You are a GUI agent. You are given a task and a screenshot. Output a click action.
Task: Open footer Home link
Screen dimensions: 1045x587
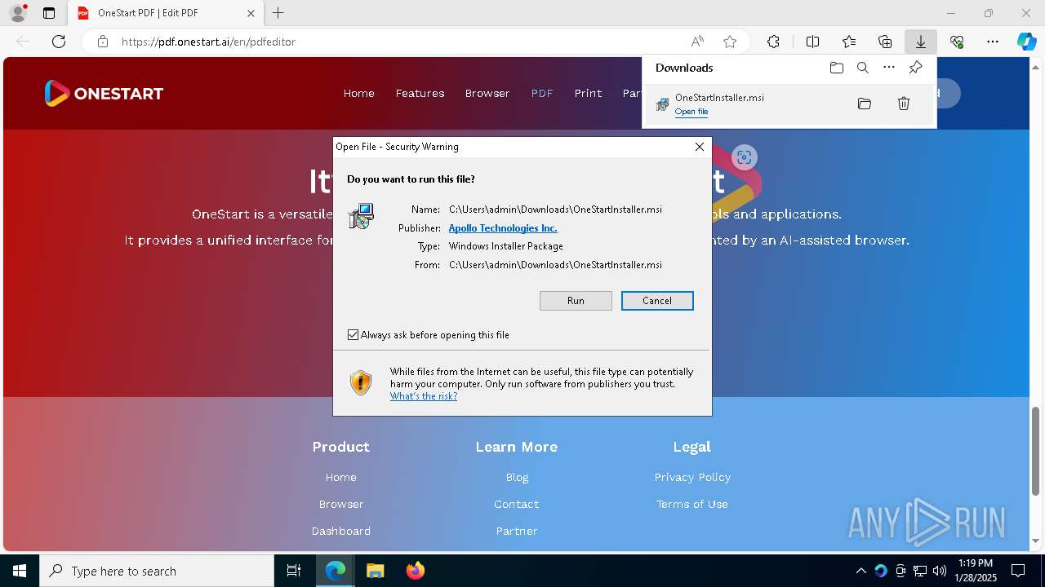pos(341,477)
